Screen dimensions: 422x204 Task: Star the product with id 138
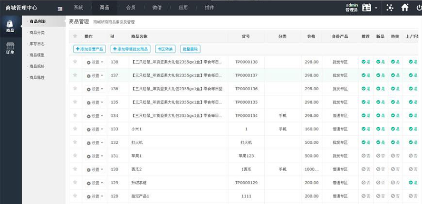pos(75,62)
